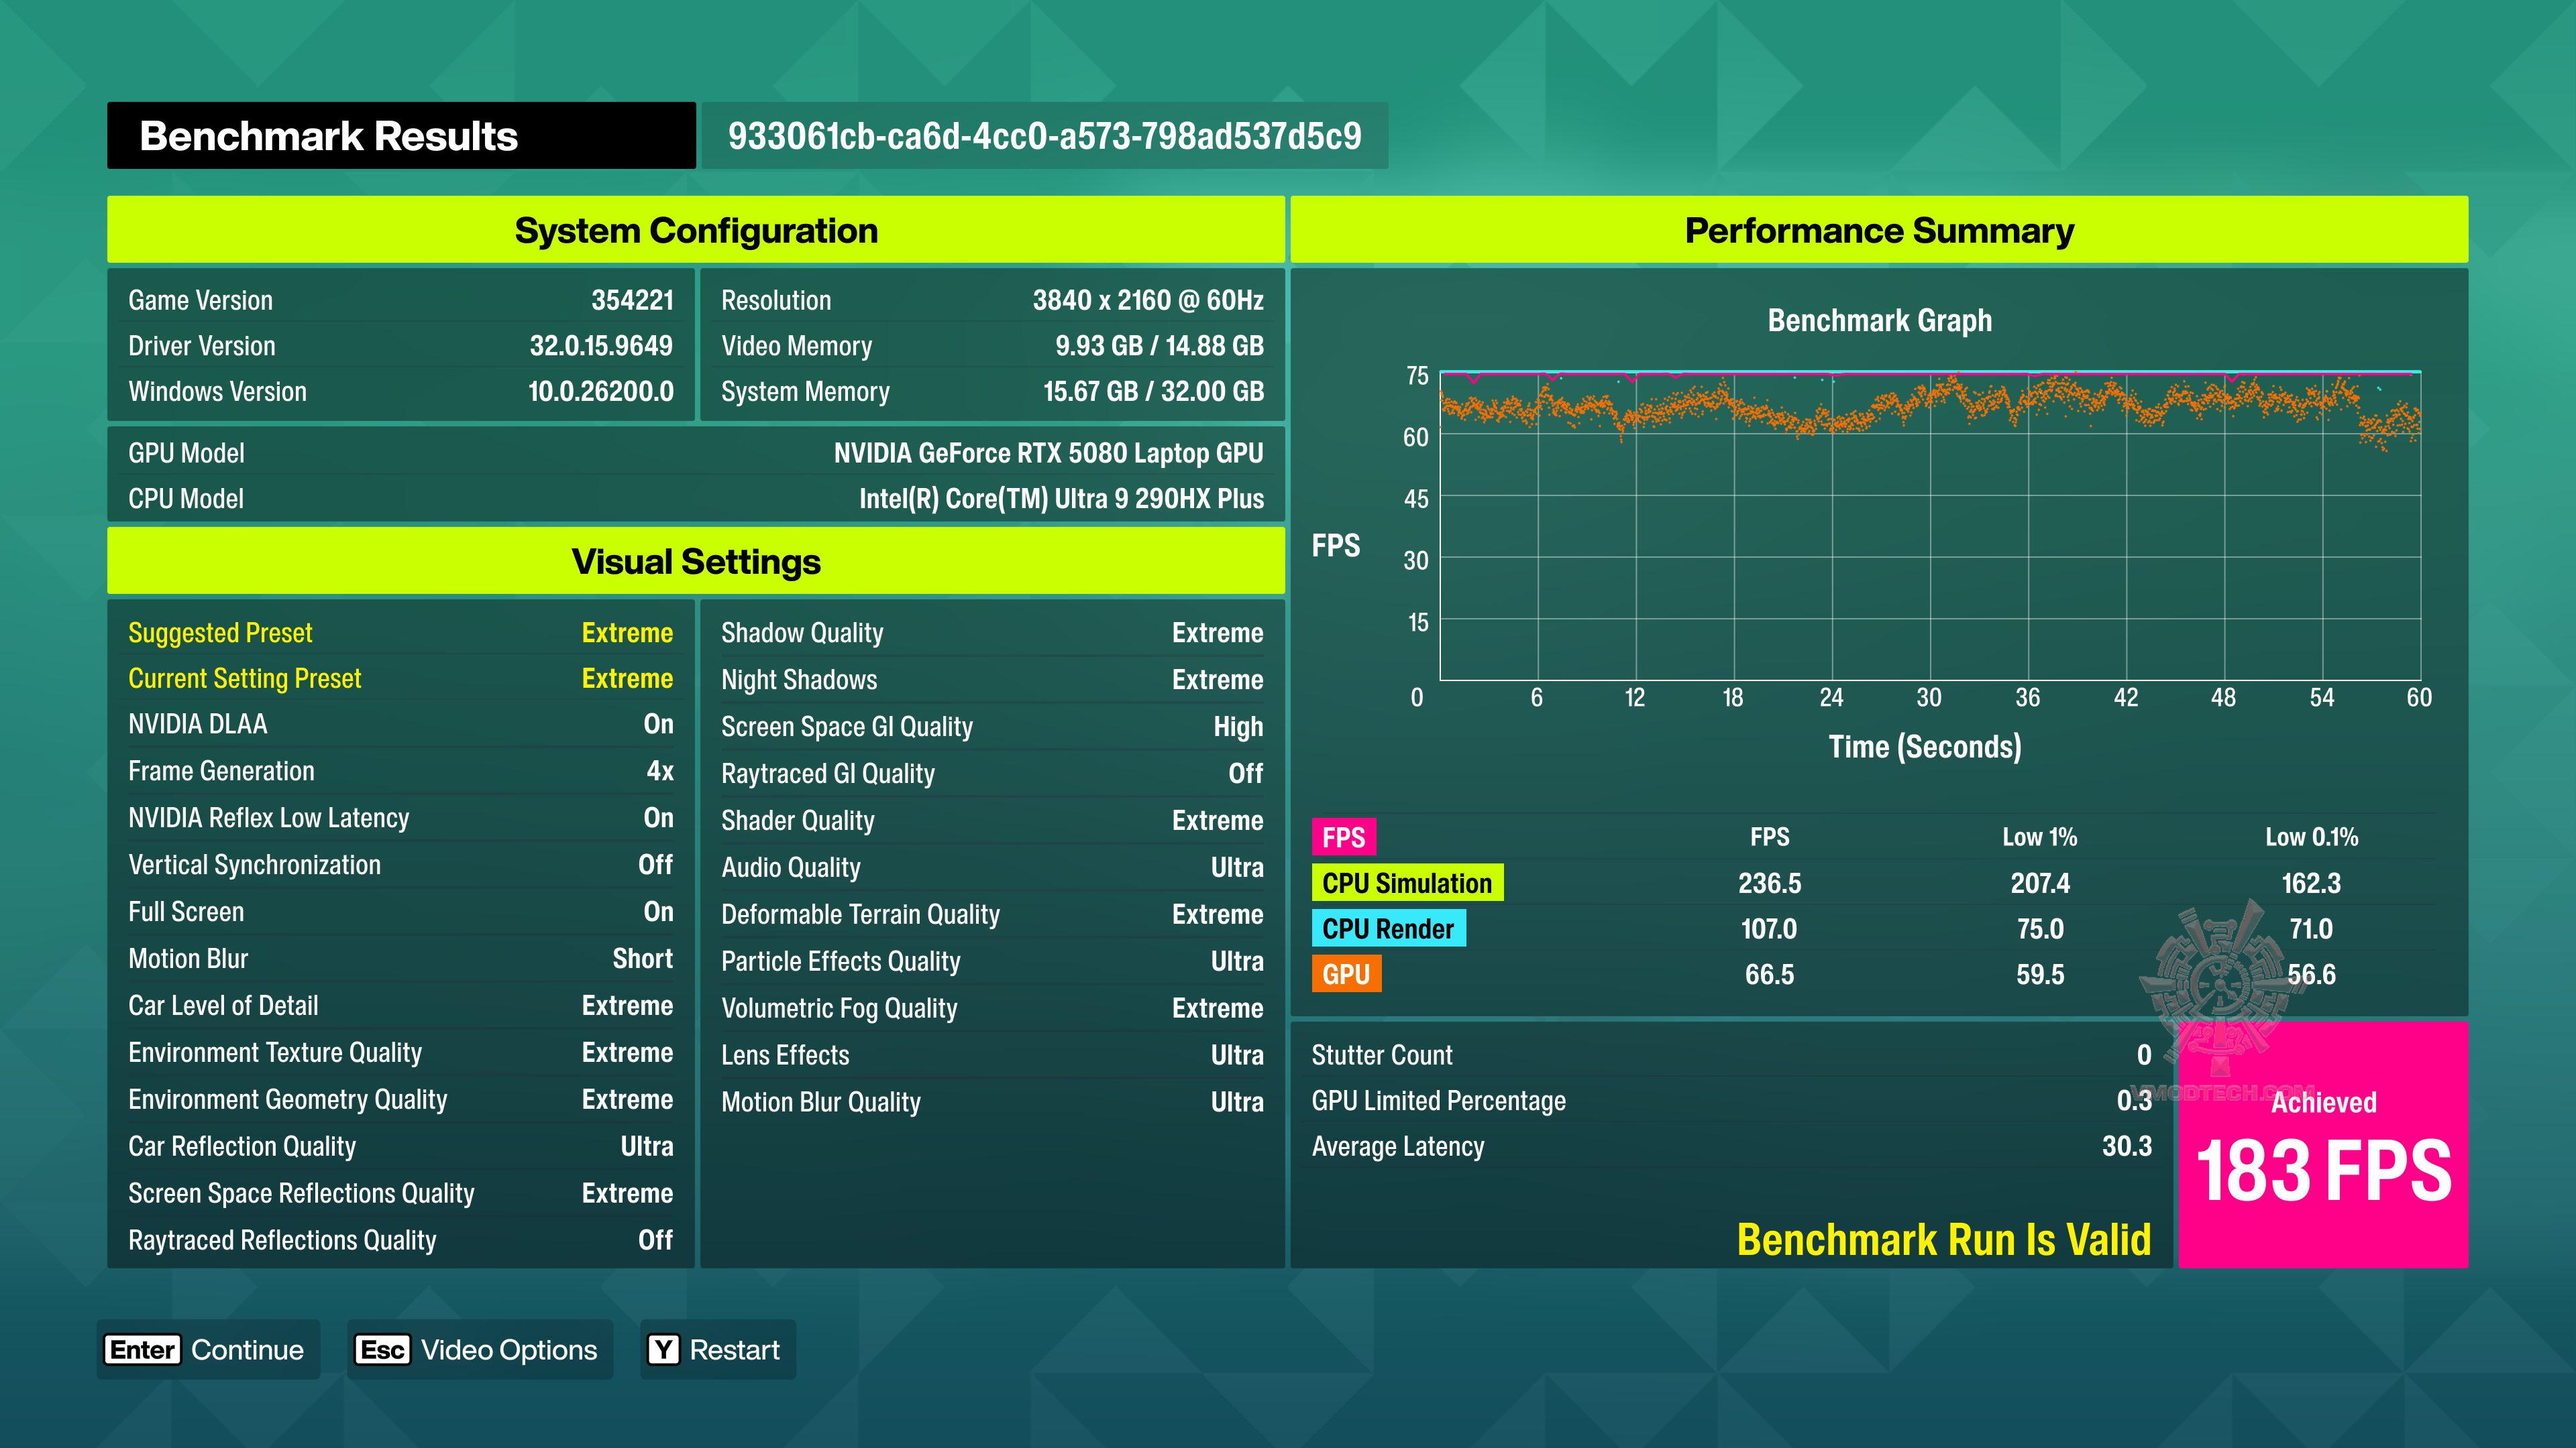Image resolution: width=2576 pixels, height=1448 pixels.
Task: Click NVIDIA Reflex Low Latency row
Action: 400,819
